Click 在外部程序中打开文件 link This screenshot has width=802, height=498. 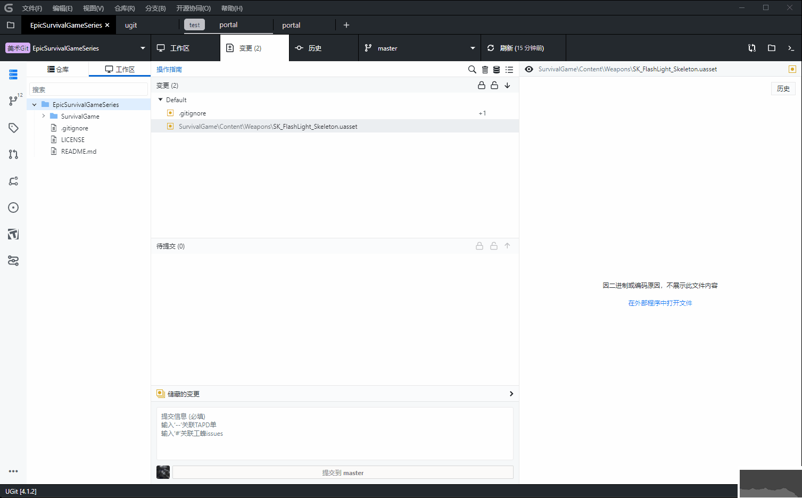pyautogui.click(x=660, y=303)
